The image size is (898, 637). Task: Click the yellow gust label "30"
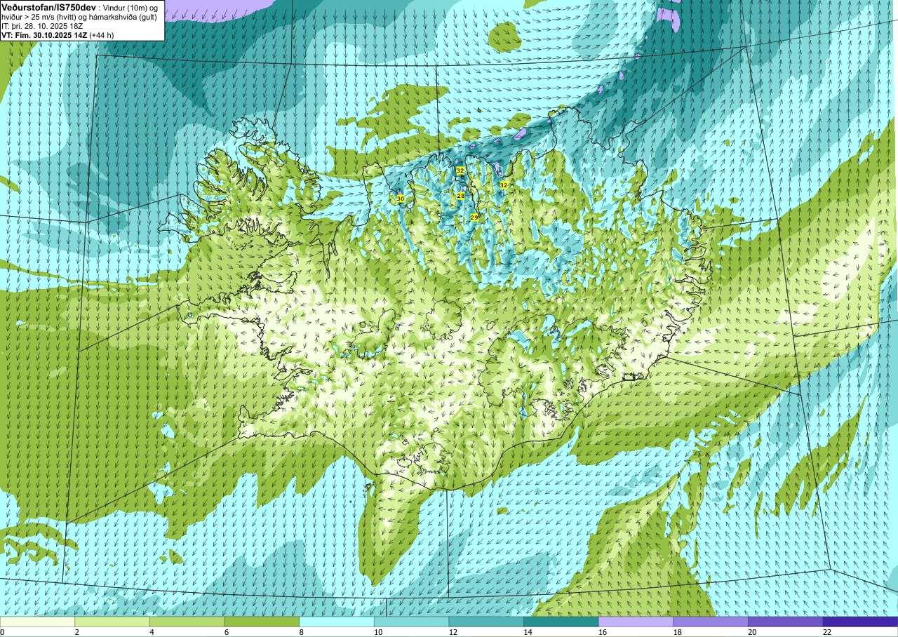click(x=401, y=199)
